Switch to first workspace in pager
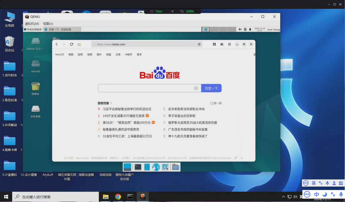Viewport: 345px width, 202px height. point(205,29)
